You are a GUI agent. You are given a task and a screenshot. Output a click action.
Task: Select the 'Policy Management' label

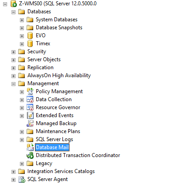pos(59,91)
